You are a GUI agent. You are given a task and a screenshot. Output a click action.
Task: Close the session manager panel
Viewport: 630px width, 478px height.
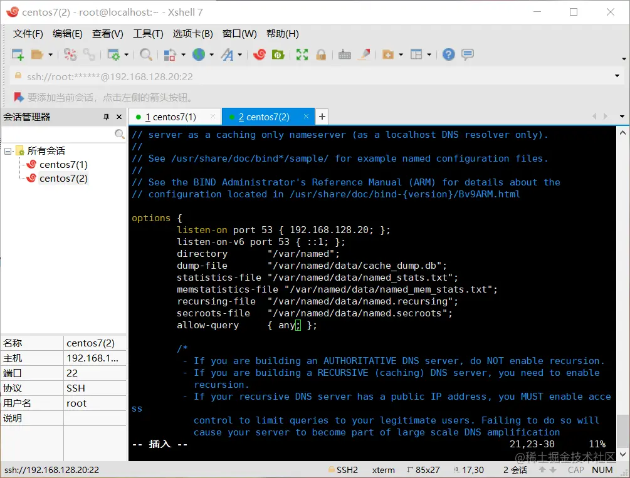pyautogui.click(x=119, y=117)
